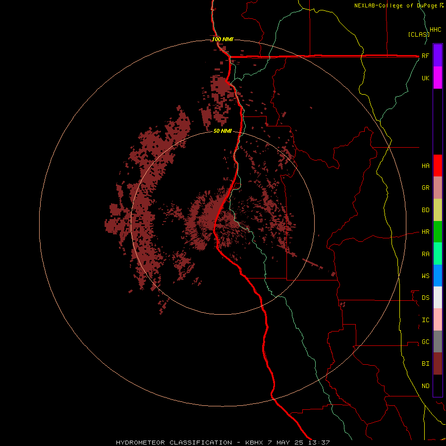
Task: Click the 13:37 scan time text
Action: (320, 443)
